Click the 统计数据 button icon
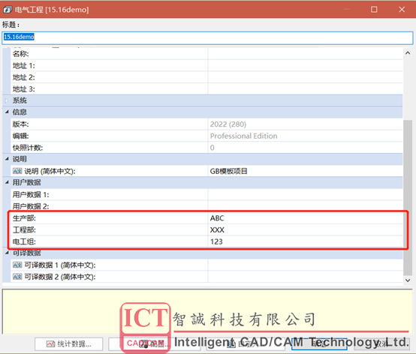416x354 pixels. pyautogui.click(x=50, y=344)
